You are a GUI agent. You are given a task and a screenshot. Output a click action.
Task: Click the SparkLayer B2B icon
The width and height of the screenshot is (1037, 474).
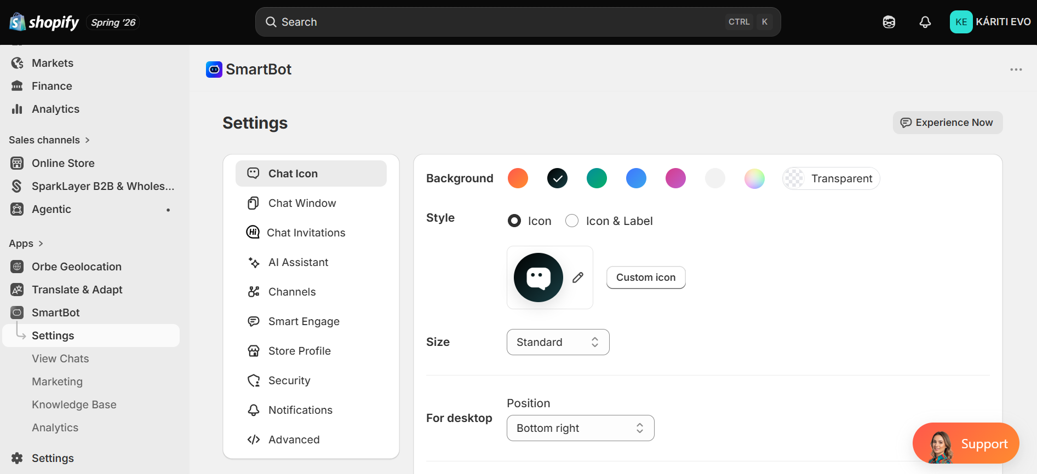18,186
